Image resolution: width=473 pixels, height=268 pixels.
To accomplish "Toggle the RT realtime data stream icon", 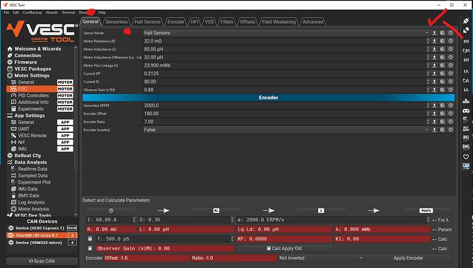I will 466,120.
